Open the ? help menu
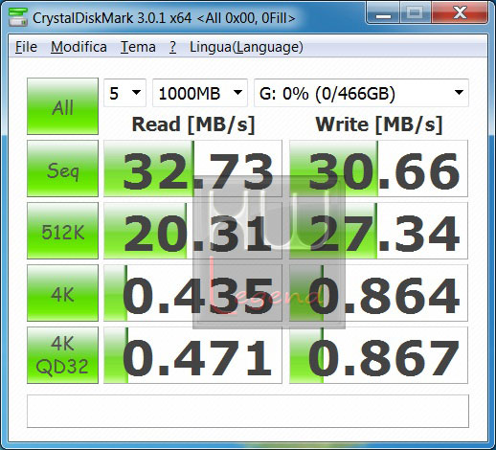Image resolution: width=496 pixels, height=450 pixels. pos(172,47)
